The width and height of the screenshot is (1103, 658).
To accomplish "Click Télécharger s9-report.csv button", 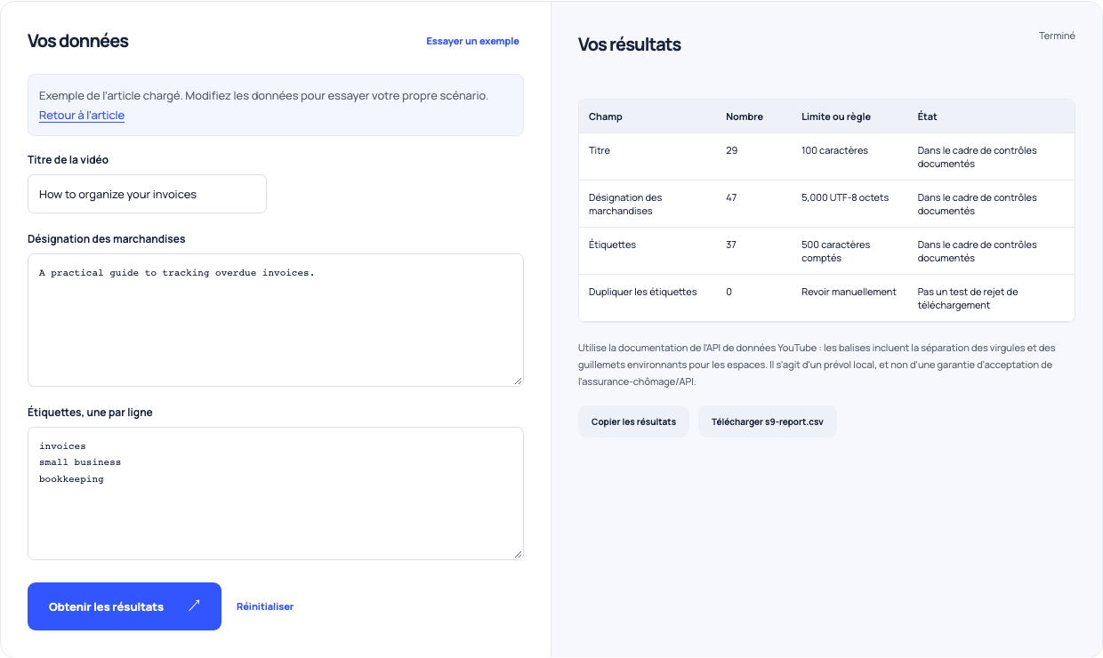I will (x=768, y=421).
